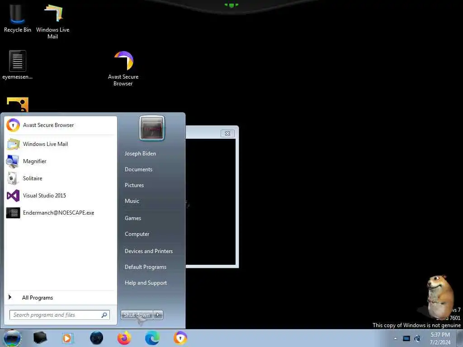Open the Recycle Bin desktop icon
Image resolution: width=463 pixels, height=347 pixels.
pyautogui.click(x=17, y=18)
